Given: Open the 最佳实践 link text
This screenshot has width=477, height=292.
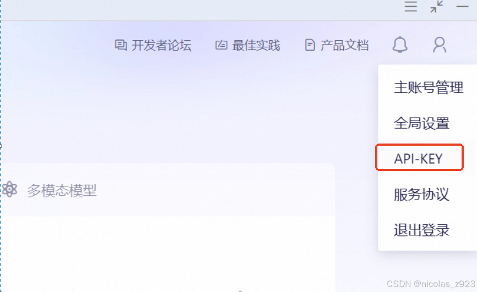Looking at the screenshot, I should click(x=256, y=45).
